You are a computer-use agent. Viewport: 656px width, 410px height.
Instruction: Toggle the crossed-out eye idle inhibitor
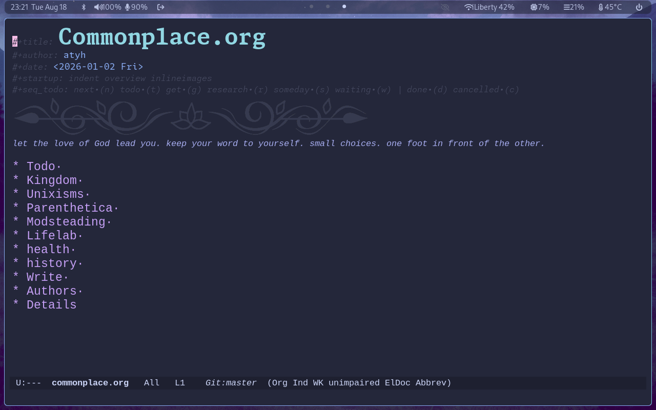click(x=445, y=7)
